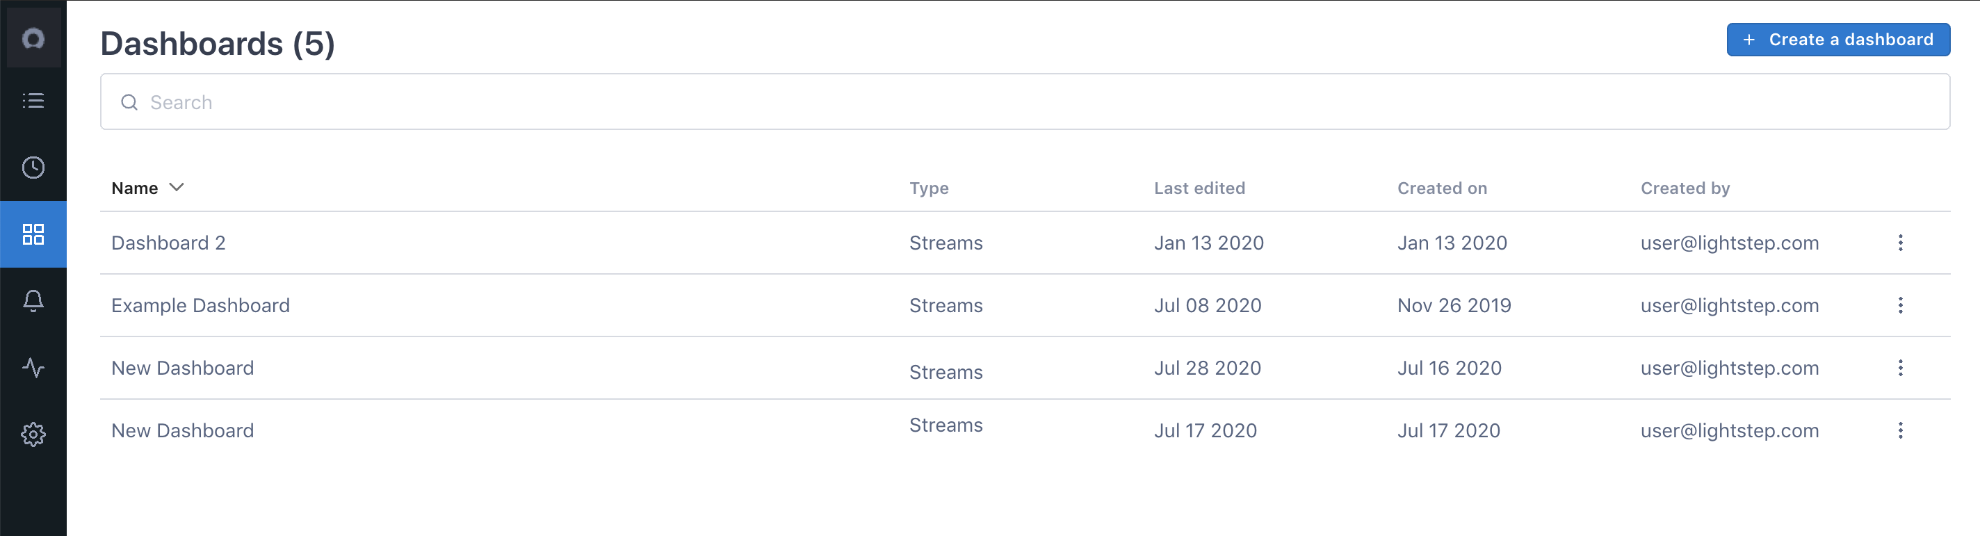Open the settings gear icon
1980x536 pixels.
pyautogui.click(x=33, y=435)
